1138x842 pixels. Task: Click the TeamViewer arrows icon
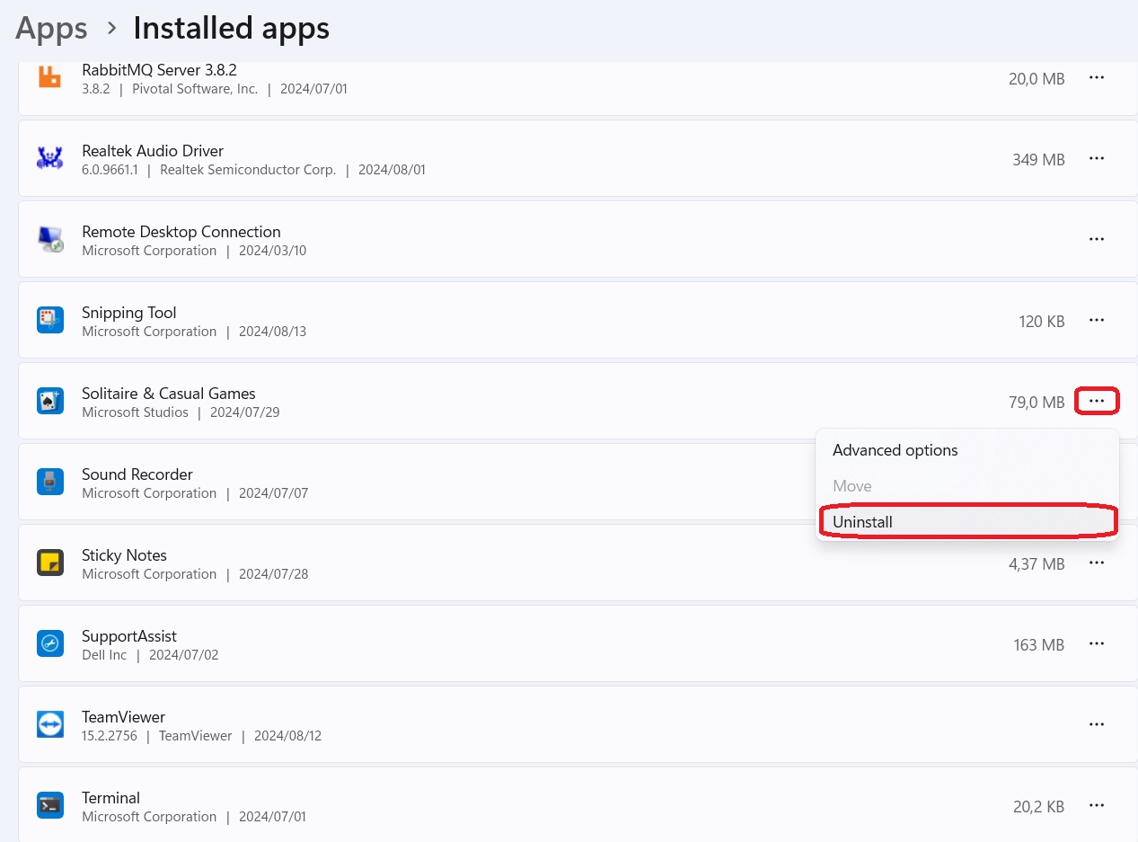[49, 724]
